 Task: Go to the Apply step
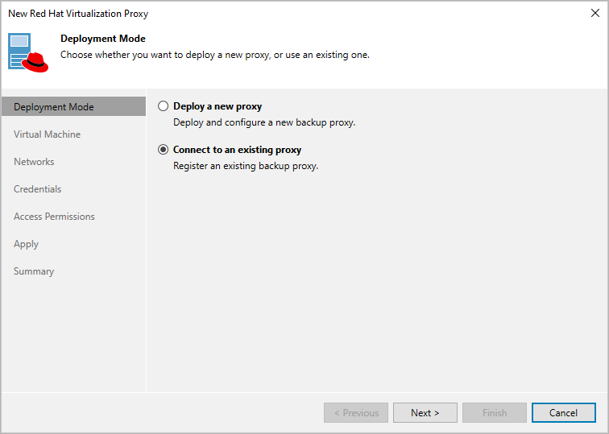coord(26,244)
